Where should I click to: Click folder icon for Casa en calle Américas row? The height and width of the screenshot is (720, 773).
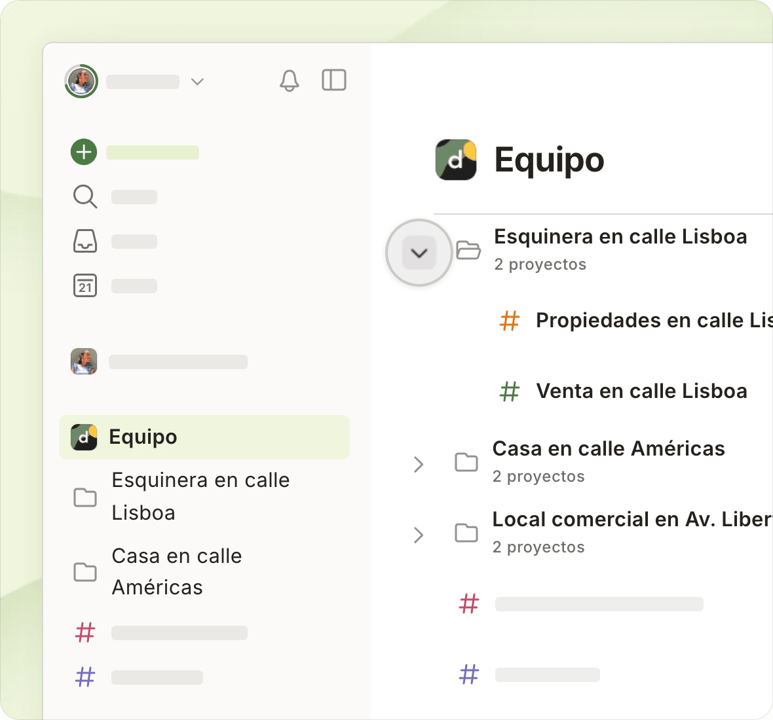coord(466,462)
